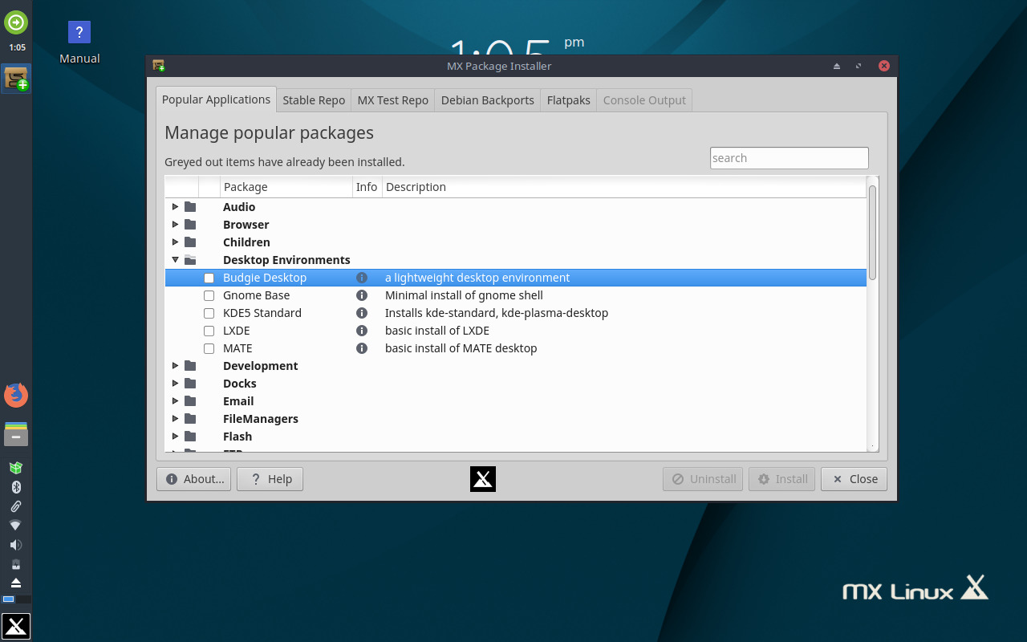Viewport: 1027px width, 642px height.
Task: Click inside the search field
Action: 789,157
